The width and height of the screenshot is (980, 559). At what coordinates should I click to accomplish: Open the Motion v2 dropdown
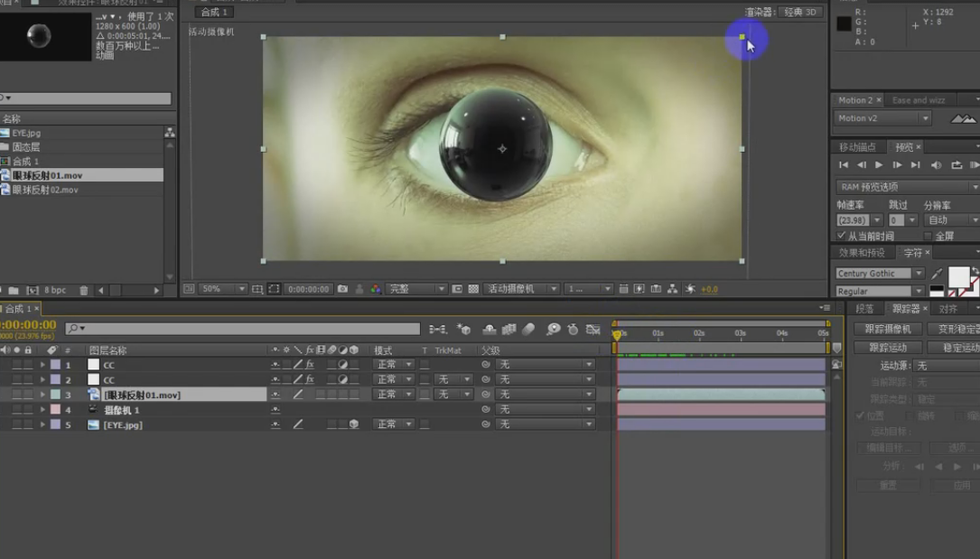[x=882, y=118]
